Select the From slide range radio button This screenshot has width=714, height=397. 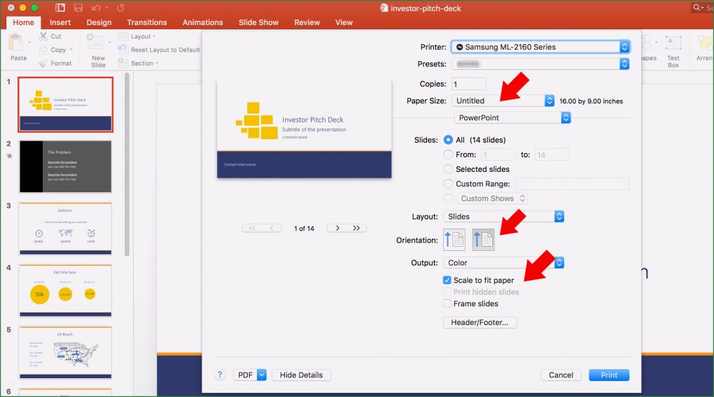(448, 154)
